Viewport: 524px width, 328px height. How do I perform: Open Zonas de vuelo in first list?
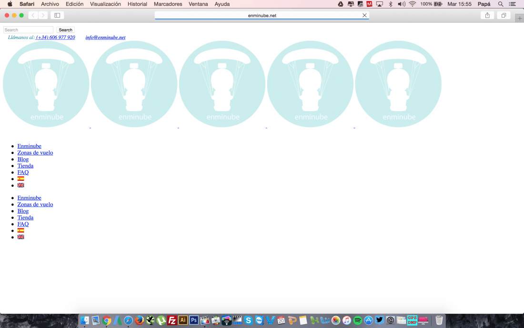click(x=35, y=153)
